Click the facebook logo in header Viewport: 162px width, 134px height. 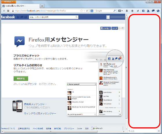[8, 17]
